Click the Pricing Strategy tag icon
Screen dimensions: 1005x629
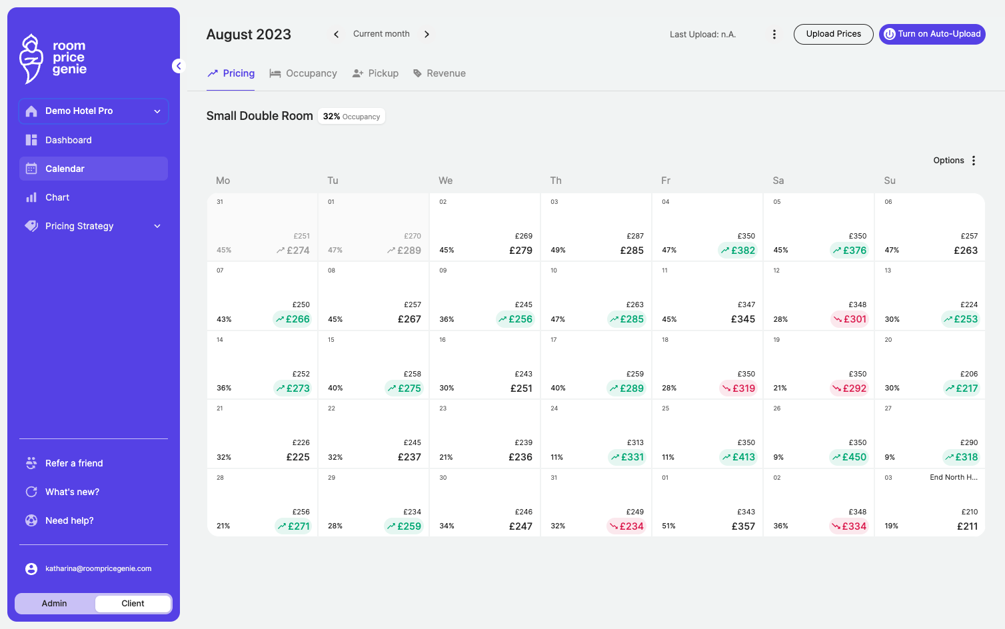pos(31,226)
